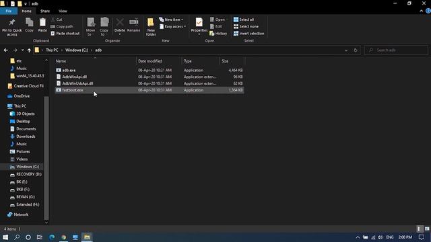Open Task View on taskbar
This screenshot has width=431, height=242.
(x=40, y=237)
